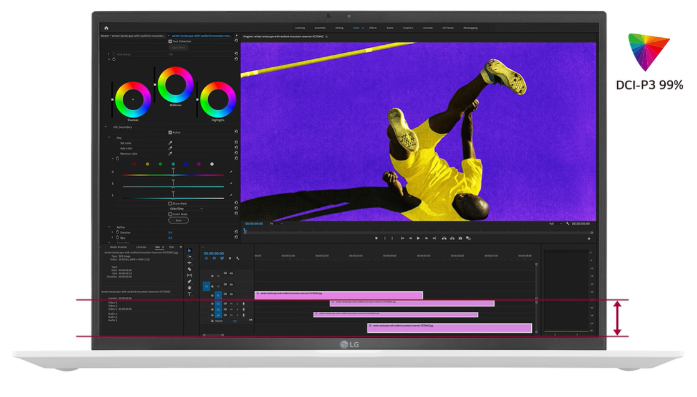Toggle insert sequence as nest icon
The height and width of the screenshot is (397, 697).
pyautogui.click(x=207, y=258)
